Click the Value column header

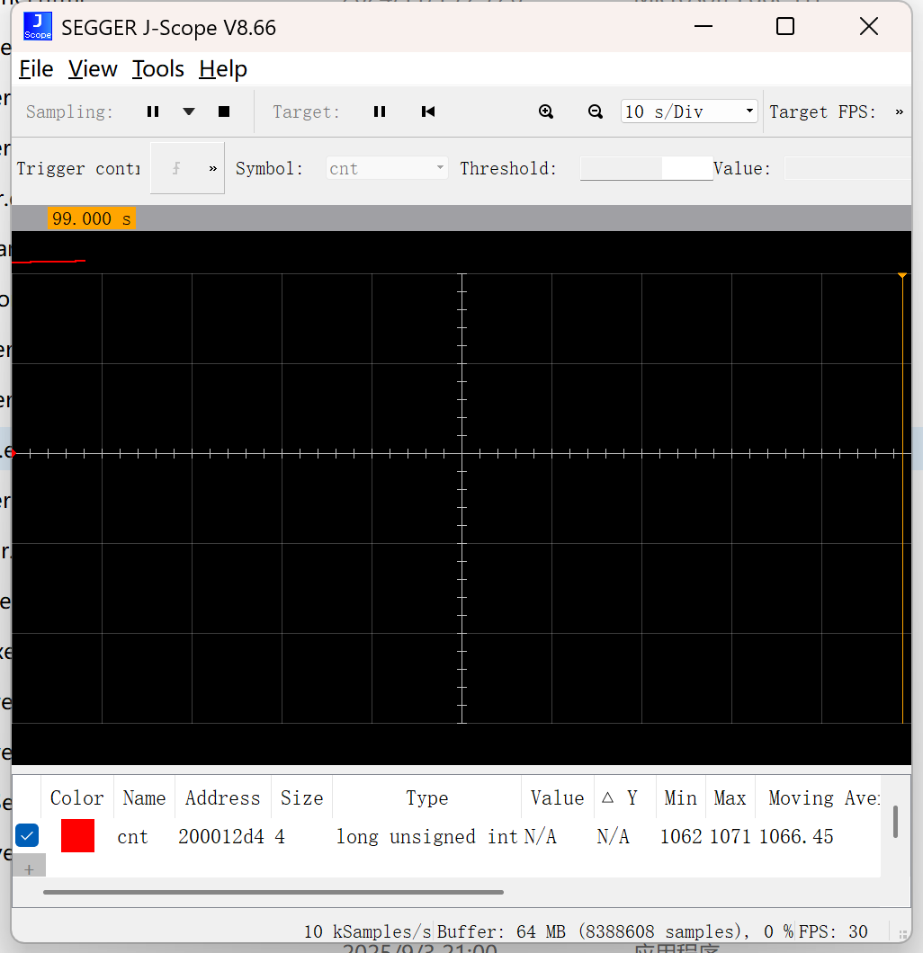557,798
